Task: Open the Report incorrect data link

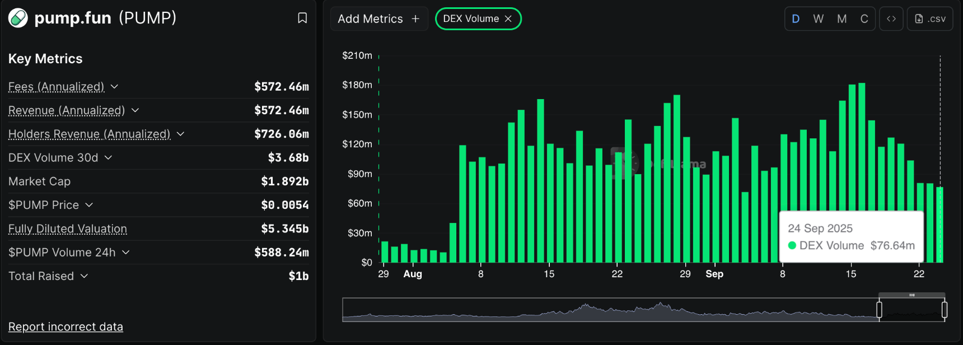Action: point(66,327)
